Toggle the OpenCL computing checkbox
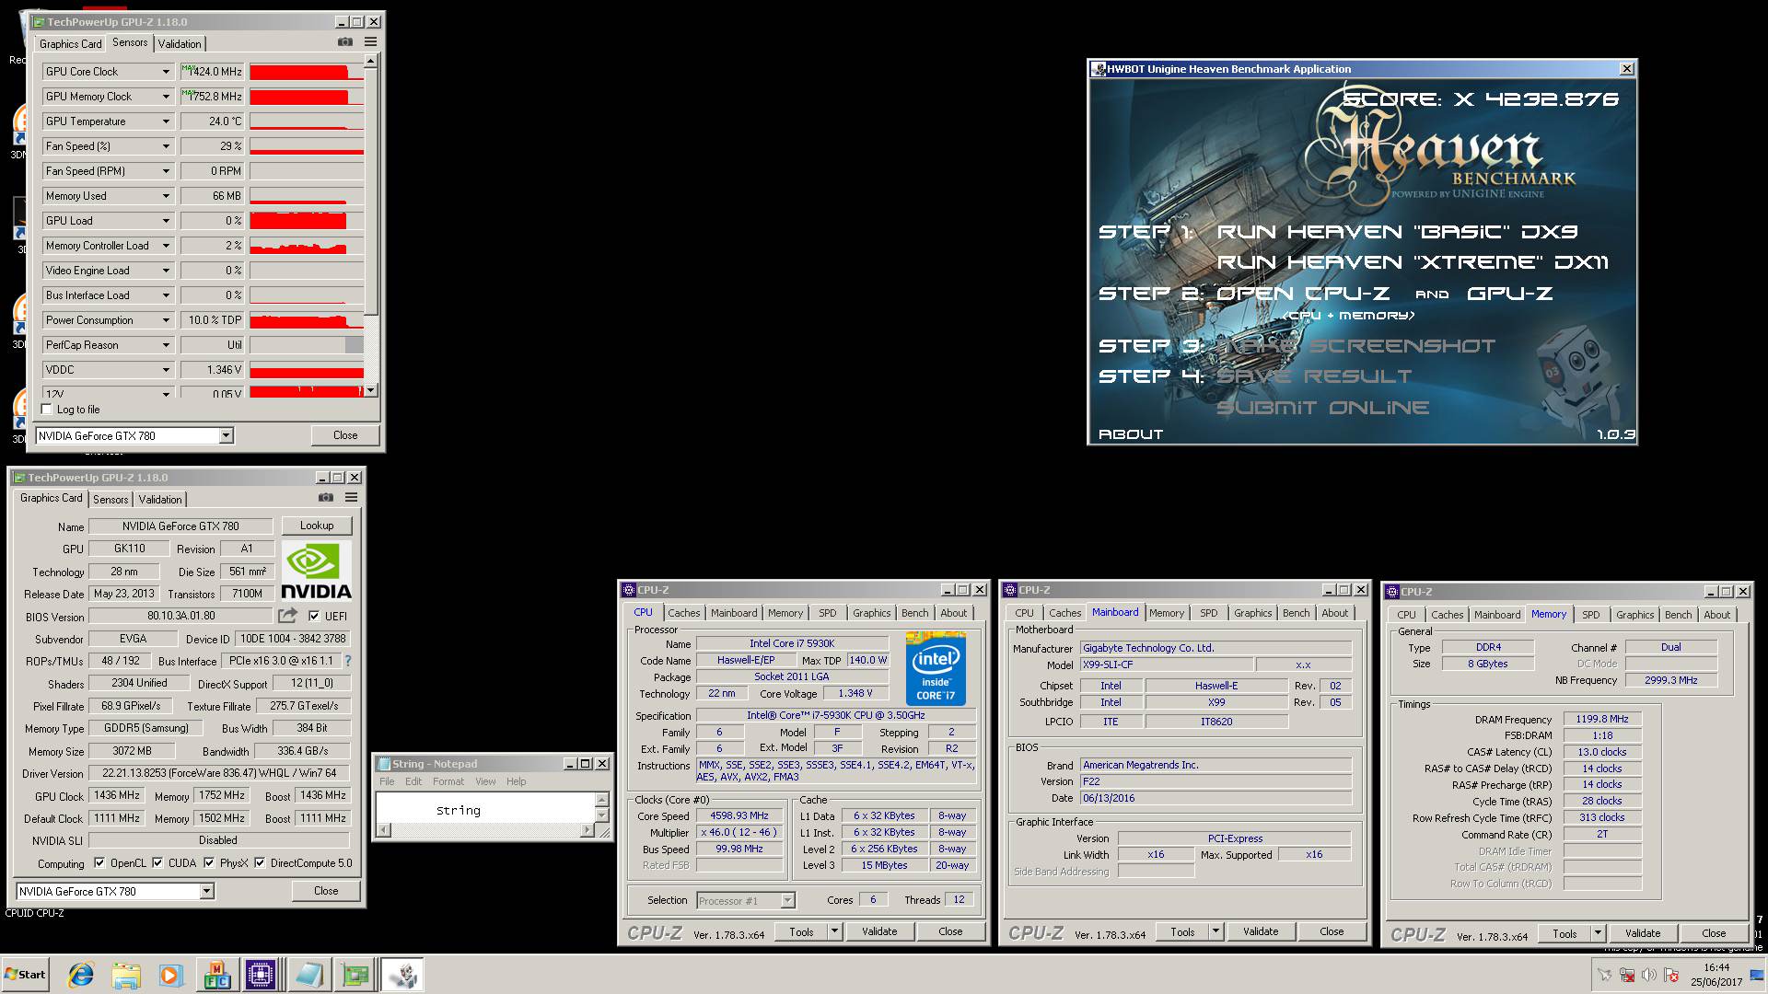Viewport: 1768px width, 994px height. (x=99, y=863)
